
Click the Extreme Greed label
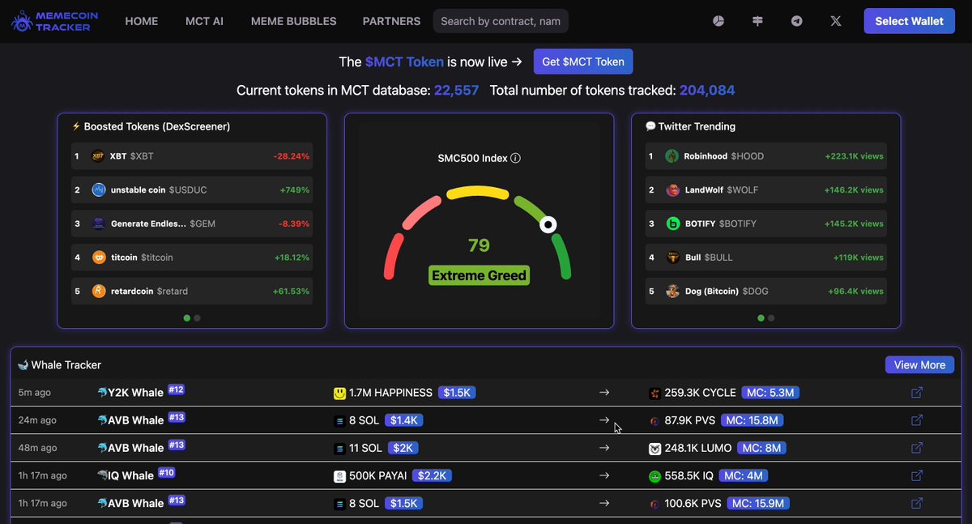[x=480, y=275]
